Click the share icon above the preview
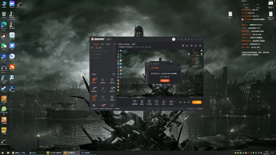Viewport: 276px width, 155px height. point(200,46)
